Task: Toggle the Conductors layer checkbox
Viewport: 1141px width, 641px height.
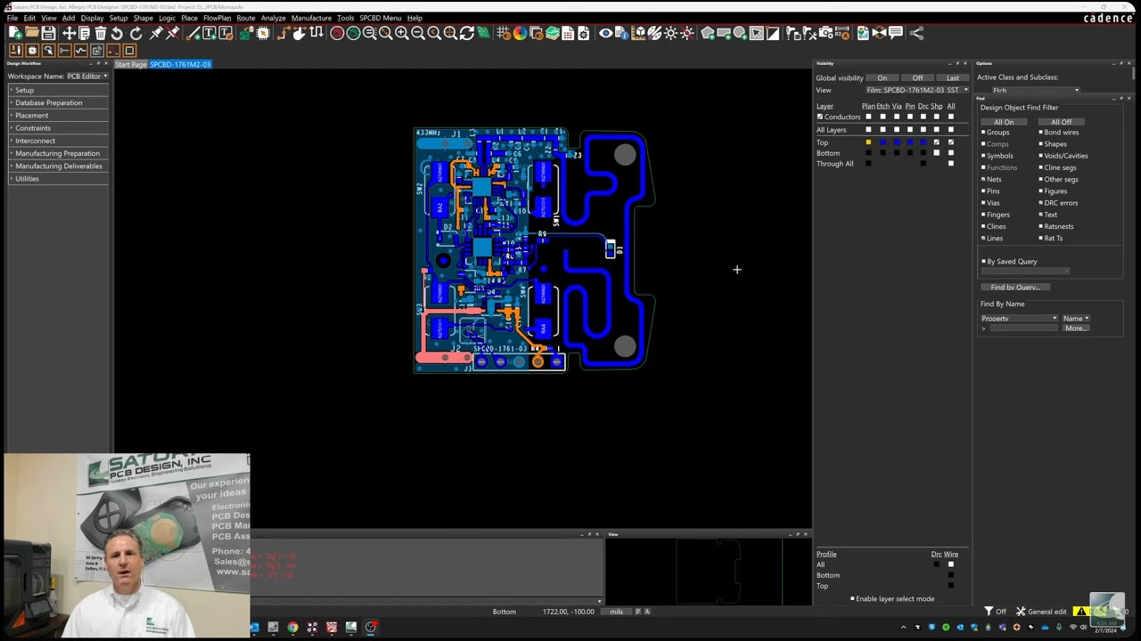Action: [820, 117]
